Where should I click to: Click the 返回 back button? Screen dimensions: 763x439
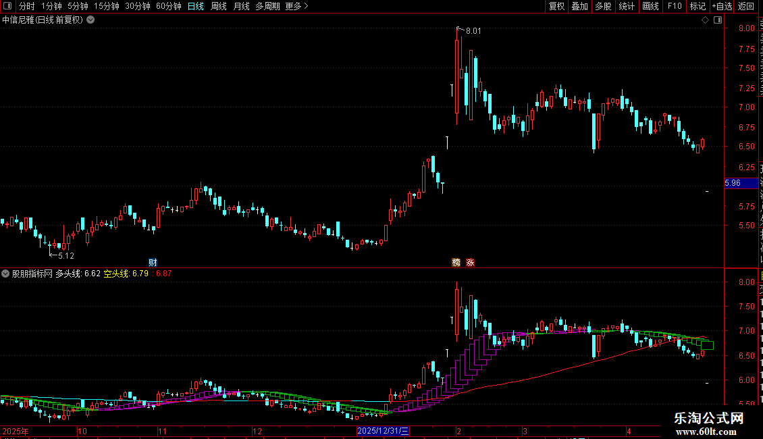[x=745, y=6]
